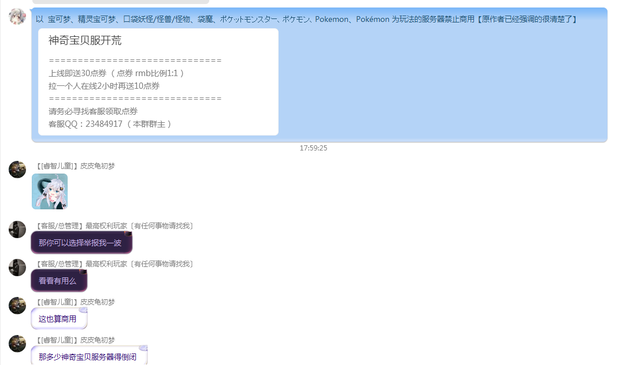Image resolution: width=619 pixels, height=365 pixels.
Task: Click sender name above '那多少神奇宝贝服务器得倒闭'
Action: coord(75,340)
